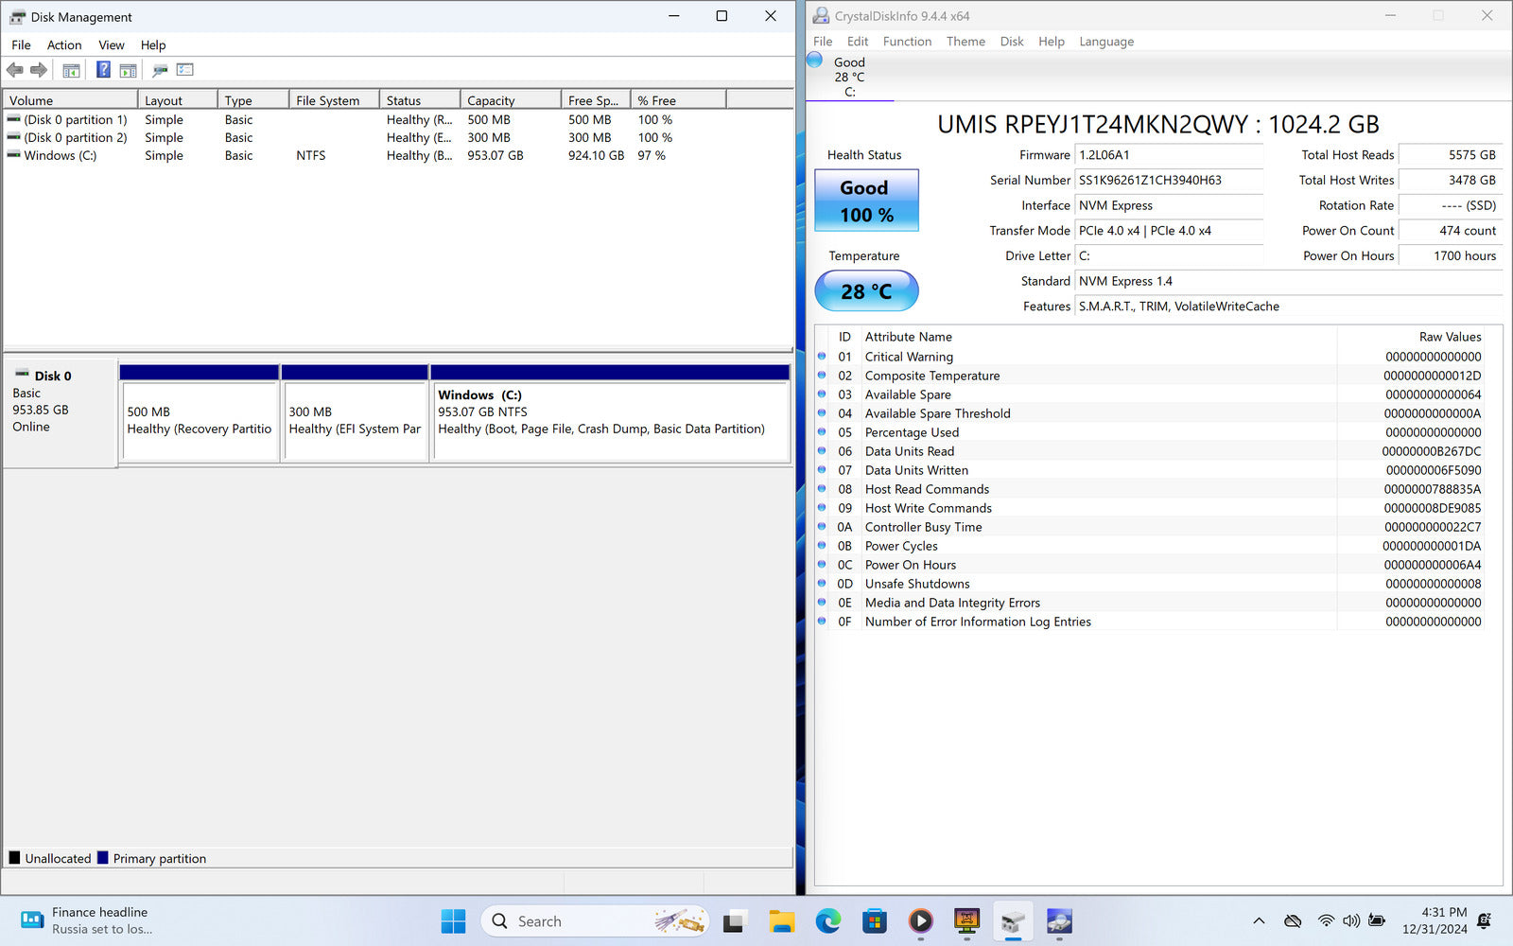Open the Help menu in Disk Management

(153, 45)
